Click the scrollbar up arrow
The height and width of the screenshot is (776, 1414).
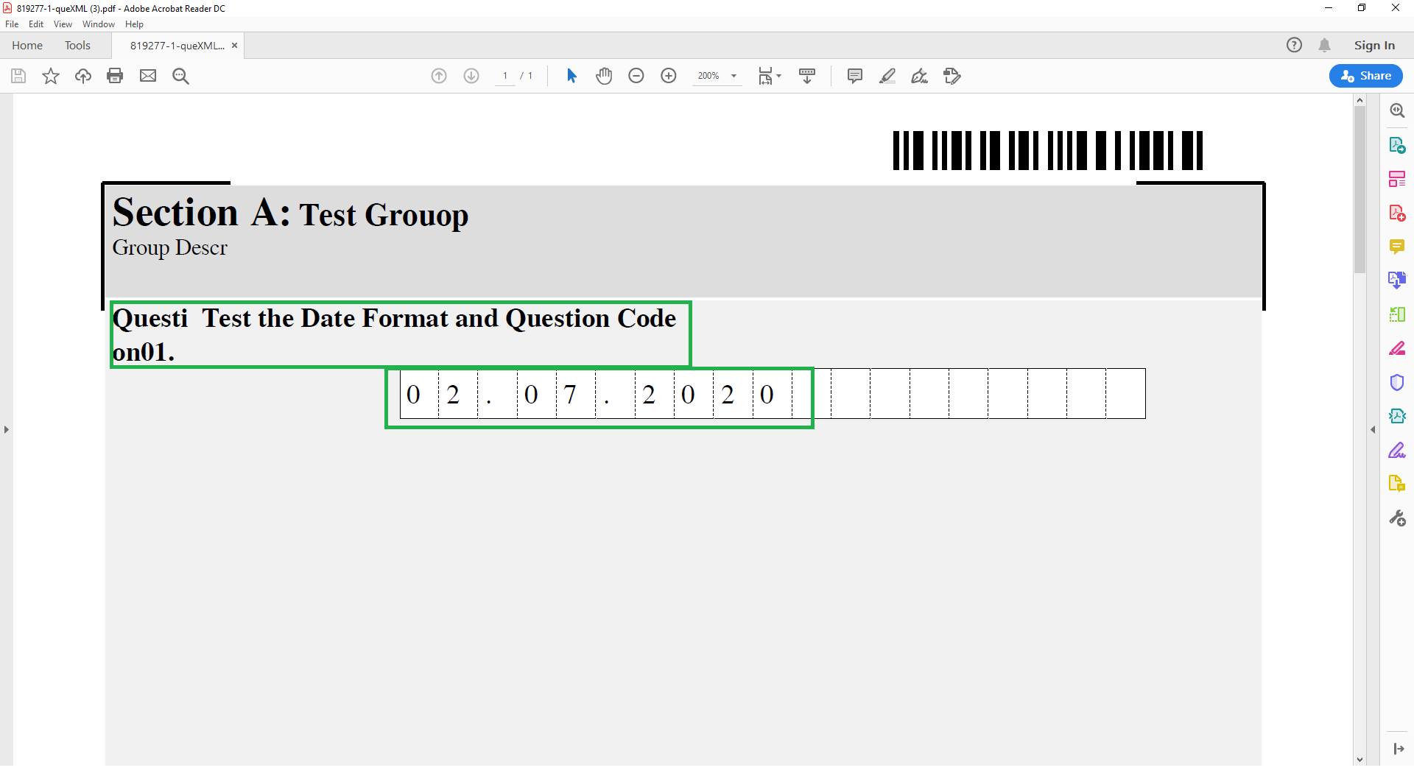1360,100
